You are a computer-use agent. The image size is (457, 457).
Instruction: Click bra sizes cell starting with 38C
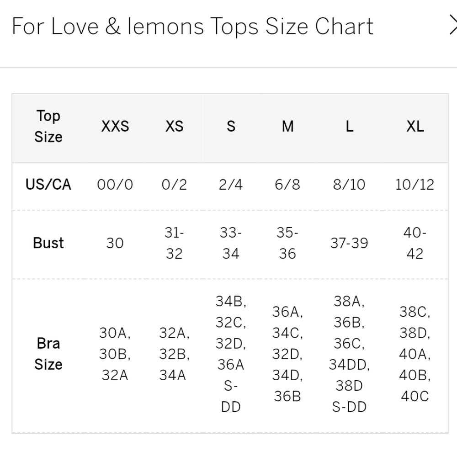(415, 354)
